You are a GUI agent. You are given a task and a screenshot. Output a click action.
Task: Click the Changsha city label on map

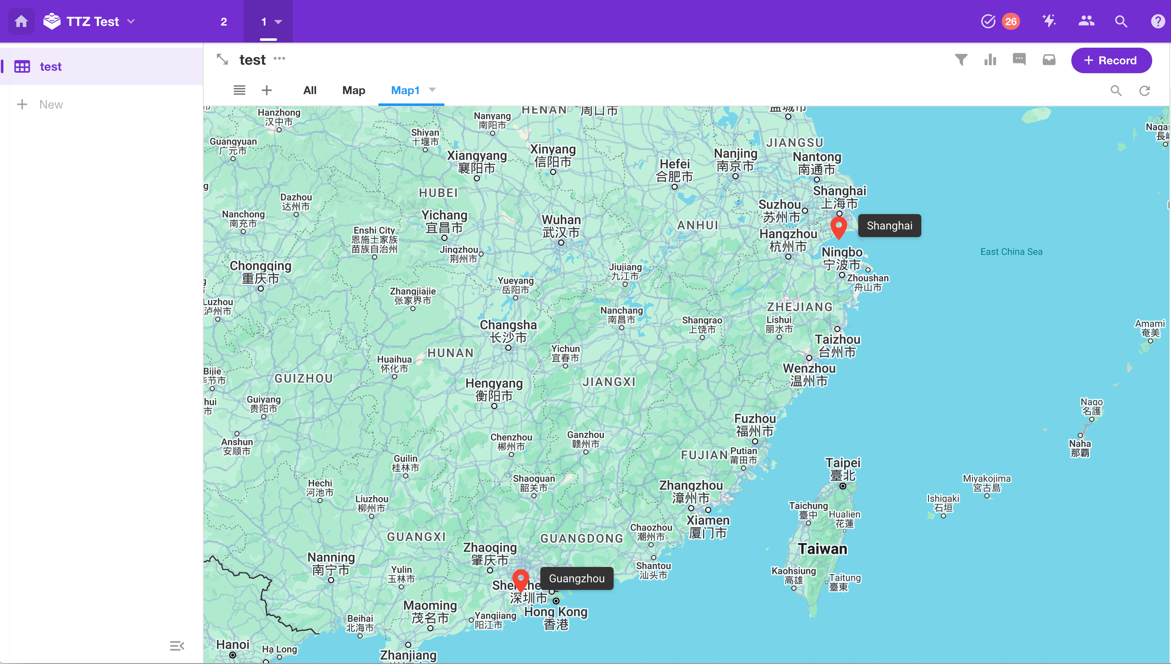508,331
